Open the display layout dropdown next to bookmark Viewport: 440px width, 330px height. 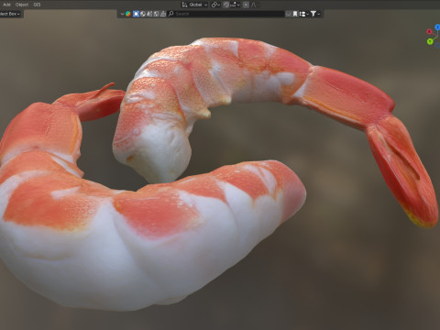click(303, 14)
